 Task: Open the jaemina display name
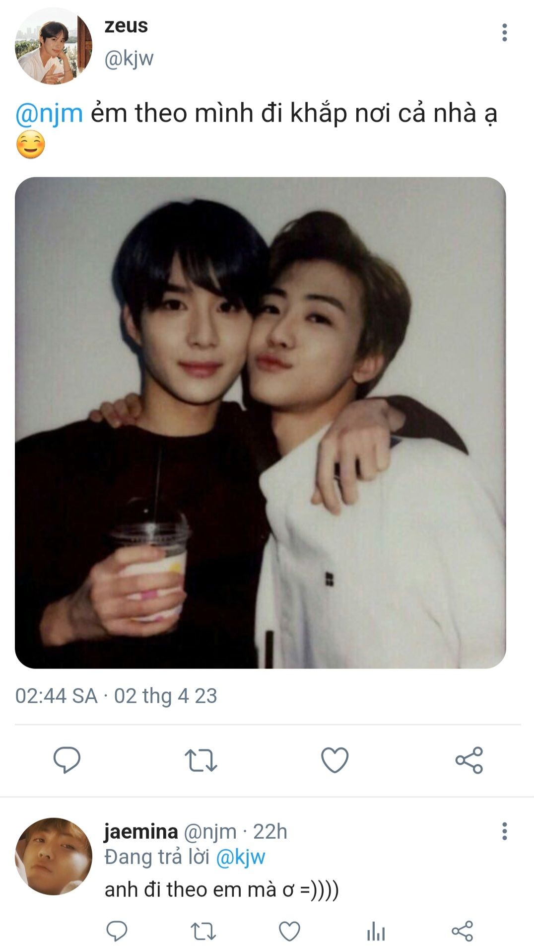click(x=141, y=831)
